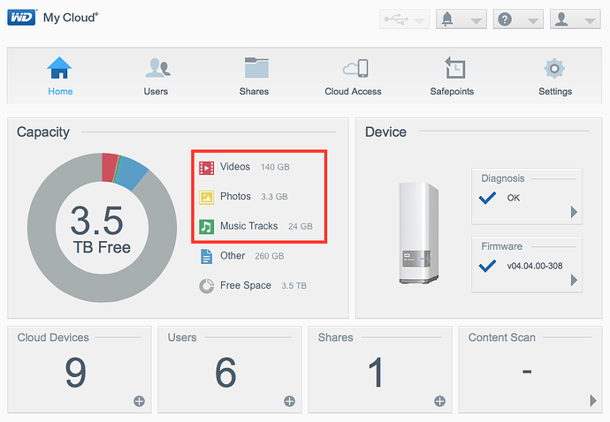Click the Users count 6
Screen dimensions: 610x422
225,373
